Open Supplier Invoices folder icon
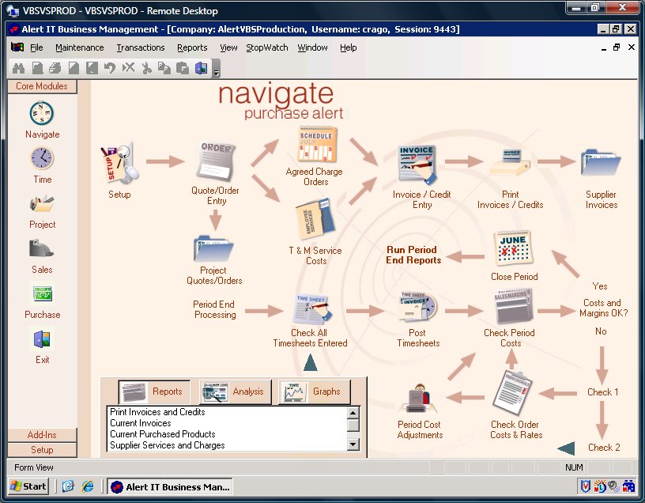The image size is (645, 503). (600, 162)
